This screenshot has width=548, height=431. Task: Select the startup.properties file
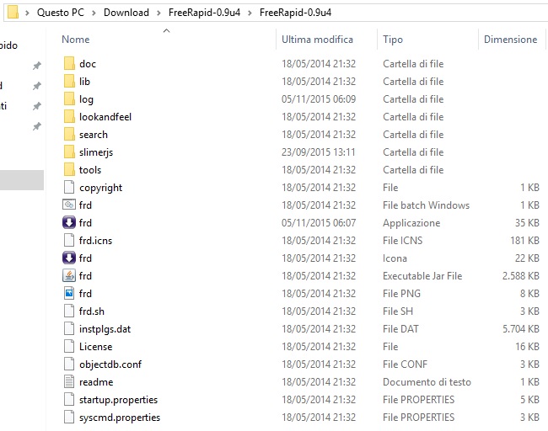[x=118, y=400]
